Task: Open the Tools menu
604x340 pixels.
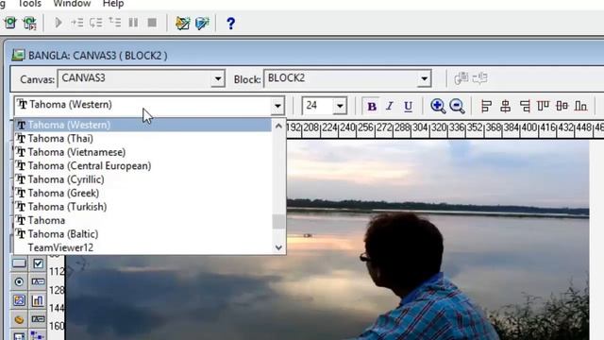Action: pos(29,4)
